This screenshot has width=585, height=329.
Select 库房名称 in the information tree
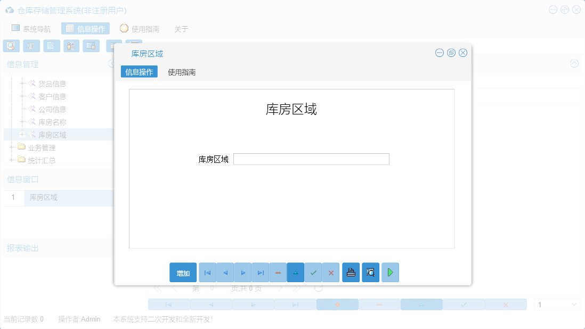52,121
